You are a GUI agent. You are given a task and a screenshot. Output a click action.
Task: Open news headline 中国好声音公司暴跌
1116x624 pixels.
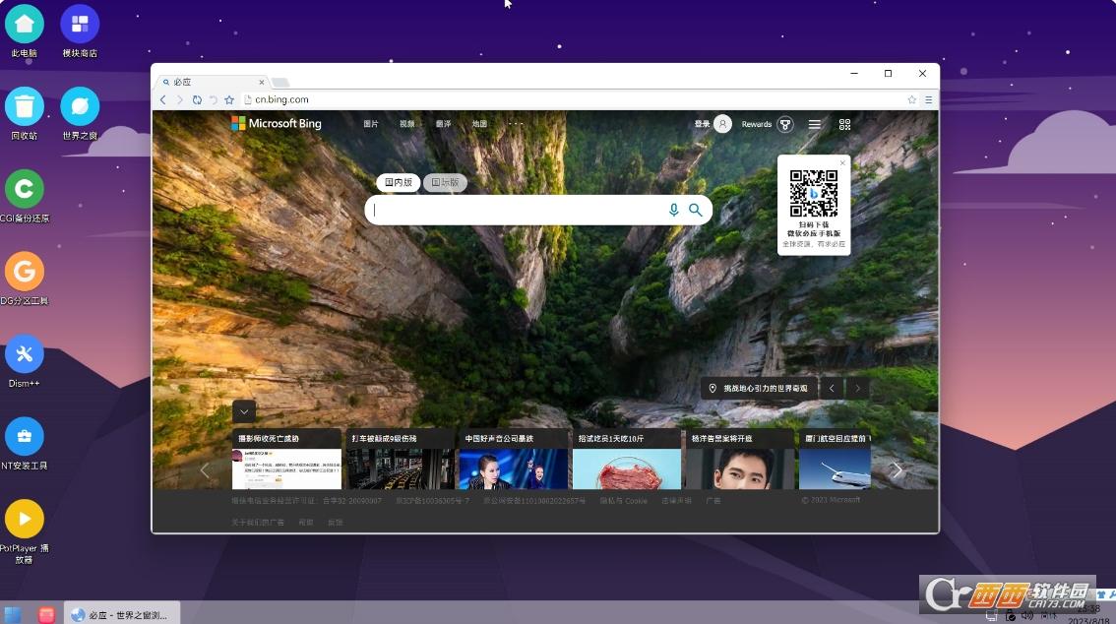(x=499, y=439)
